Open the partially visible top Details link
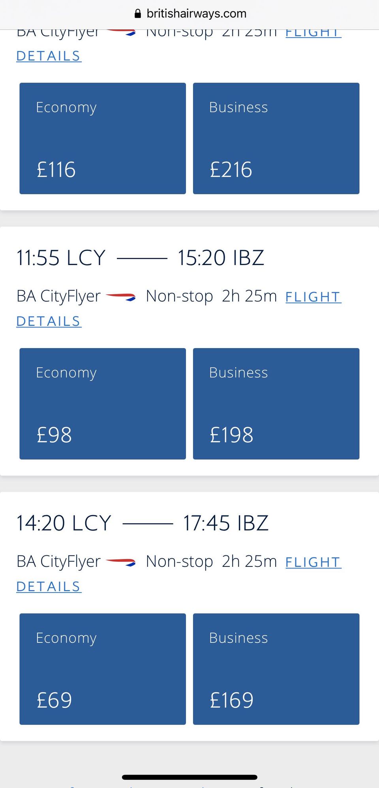 49,56
